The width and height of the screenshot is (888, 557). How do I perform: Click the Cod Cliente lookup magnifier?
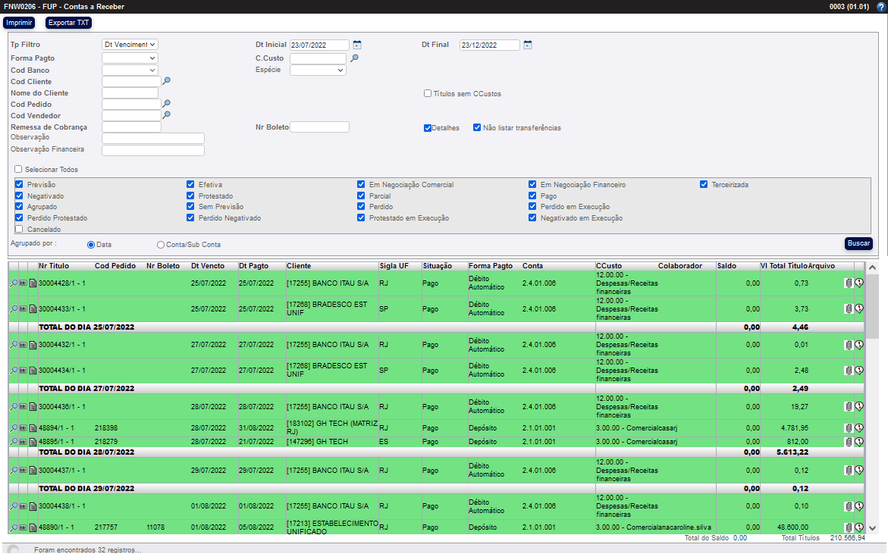167,80
